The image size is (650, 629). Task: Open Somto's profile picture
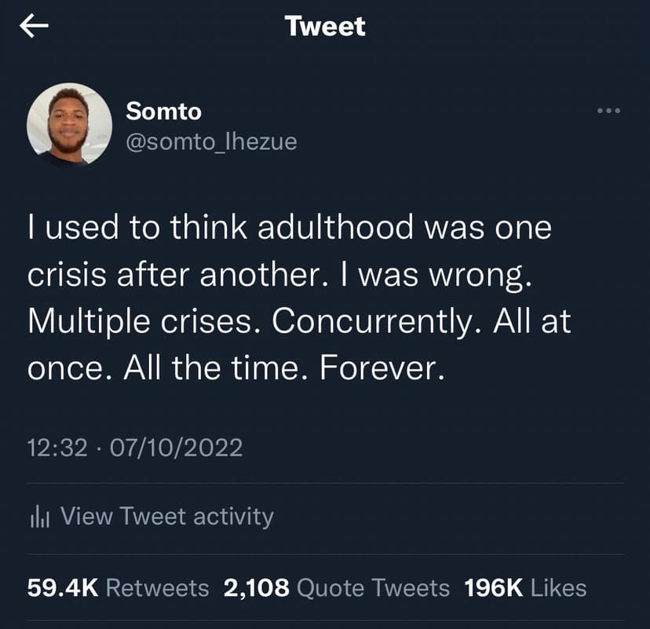pyautogui.click(x=69, y=123)
